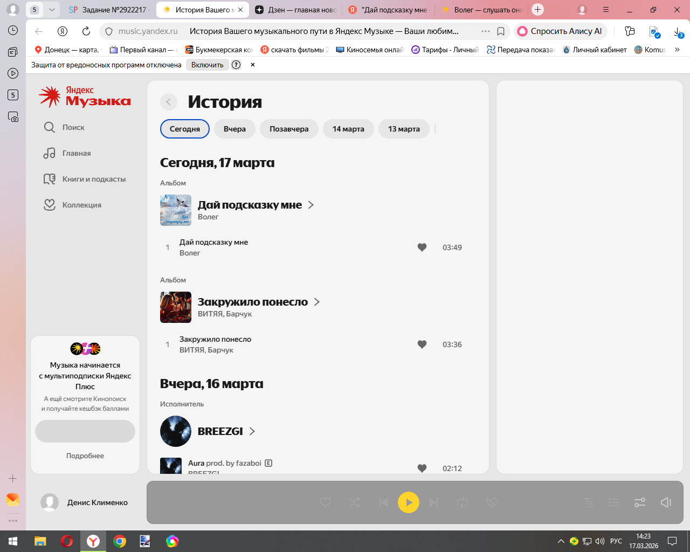Toggle dislike crossed-heart in the player bar

coord(491,502)
